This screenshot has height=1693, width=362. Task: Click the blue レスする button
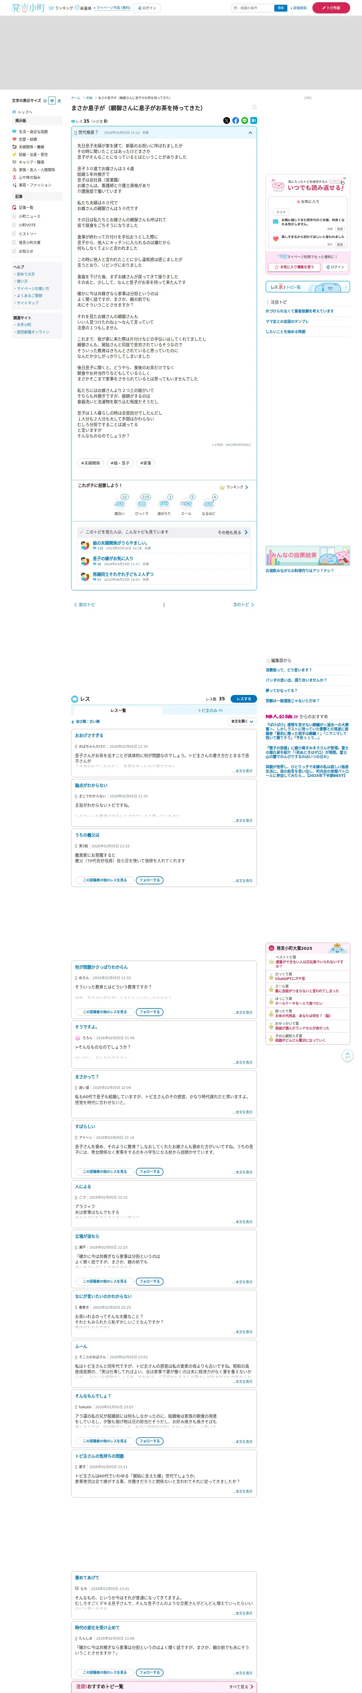(x=244, y=699)
